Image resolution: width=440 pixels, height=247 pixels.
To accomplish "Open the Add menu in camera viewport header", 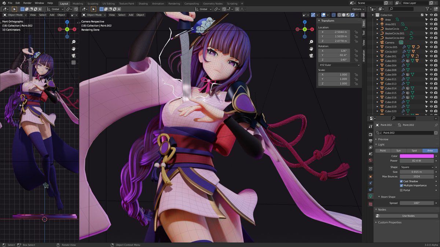I will coord(131,15).
